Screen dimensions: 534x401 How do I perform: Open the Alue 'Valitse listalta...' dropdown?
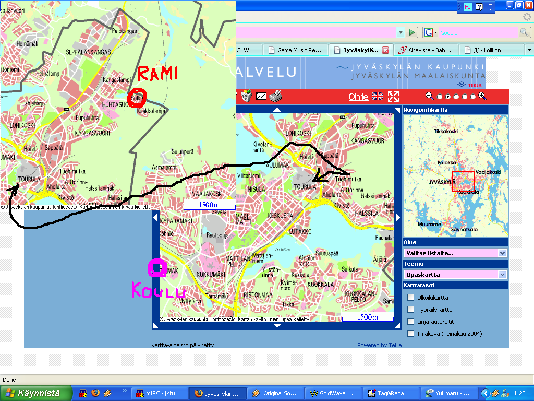click(456, 253)
